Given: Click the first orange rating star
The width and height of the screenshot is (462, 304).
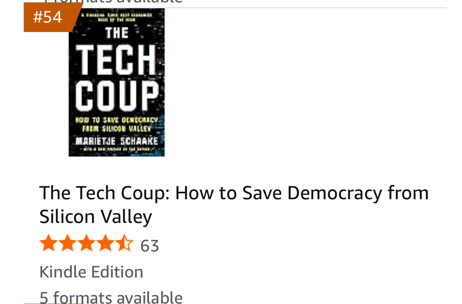Looking at the screenshot, I should [49, 243].
